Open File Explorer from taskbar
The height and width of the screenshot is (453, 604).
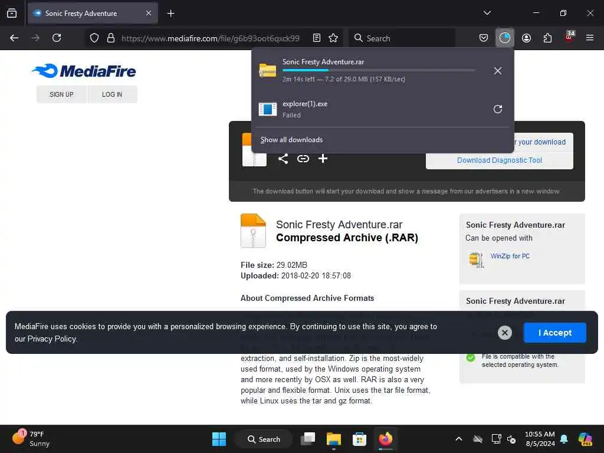click(x=334, y=439)
